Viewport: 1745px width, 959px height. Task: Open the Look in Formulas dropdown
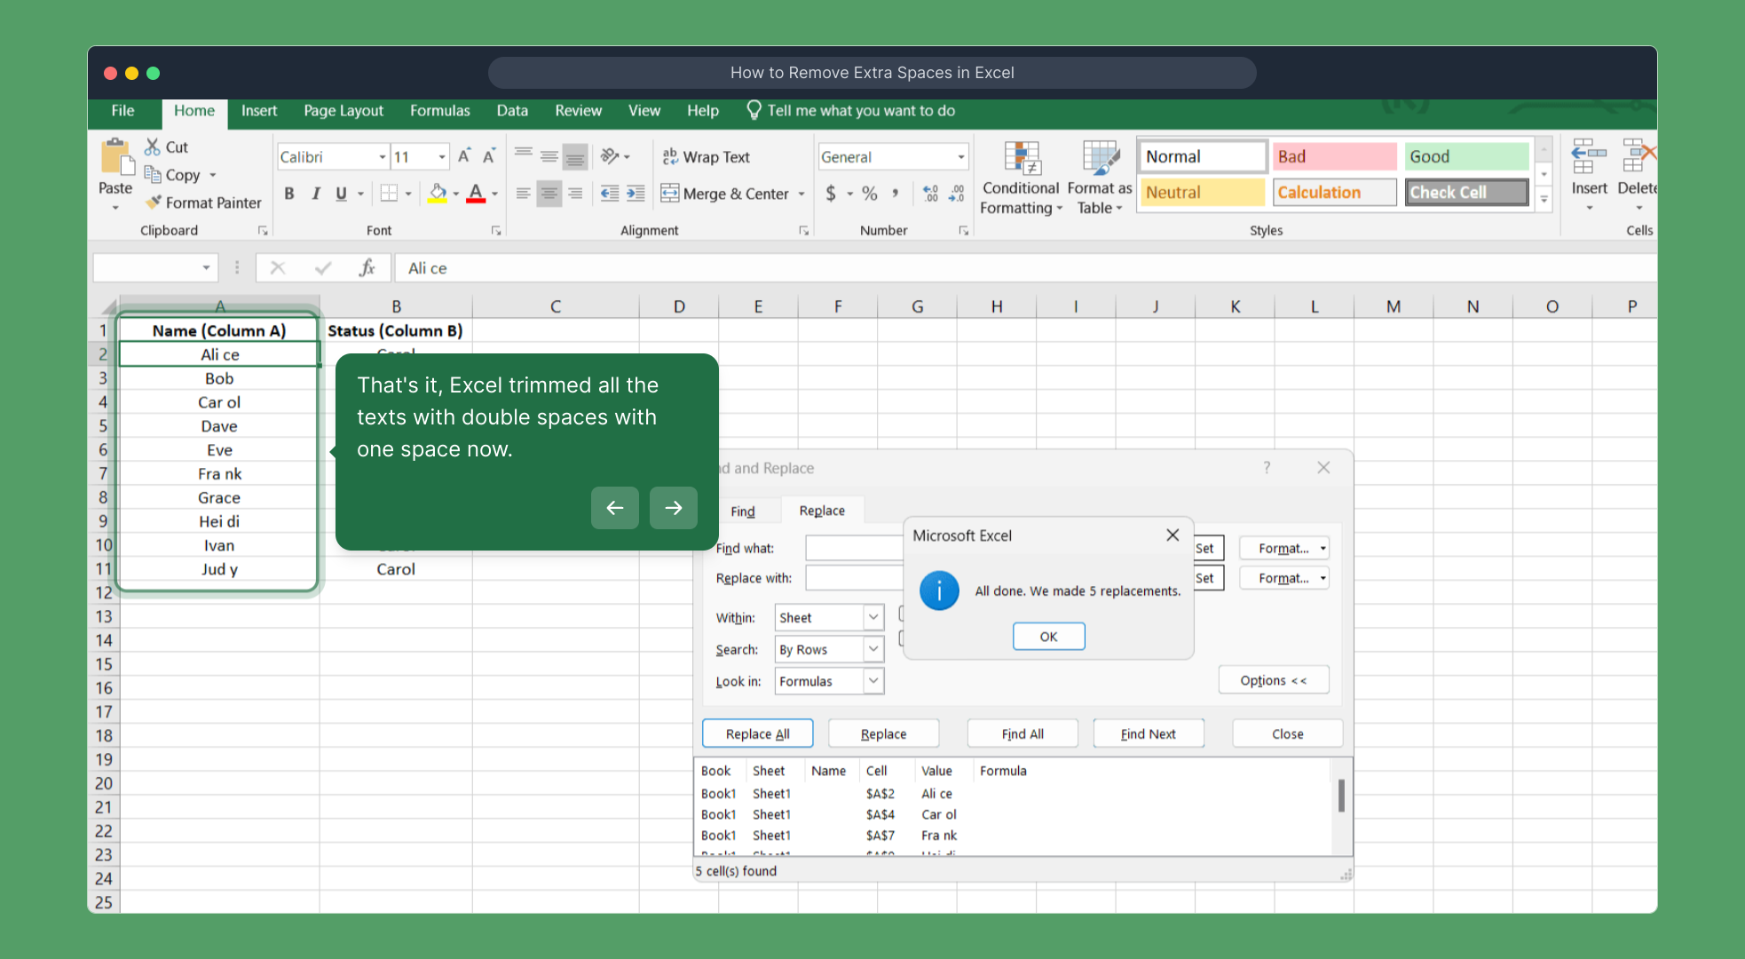click(x=873, y=681)
